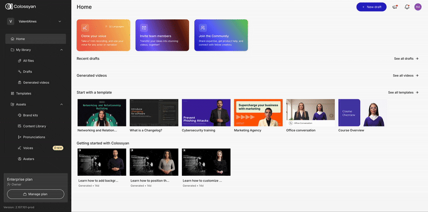Select Office conversation template thumbnail
The image size is (428, 212).
[310, 113]
